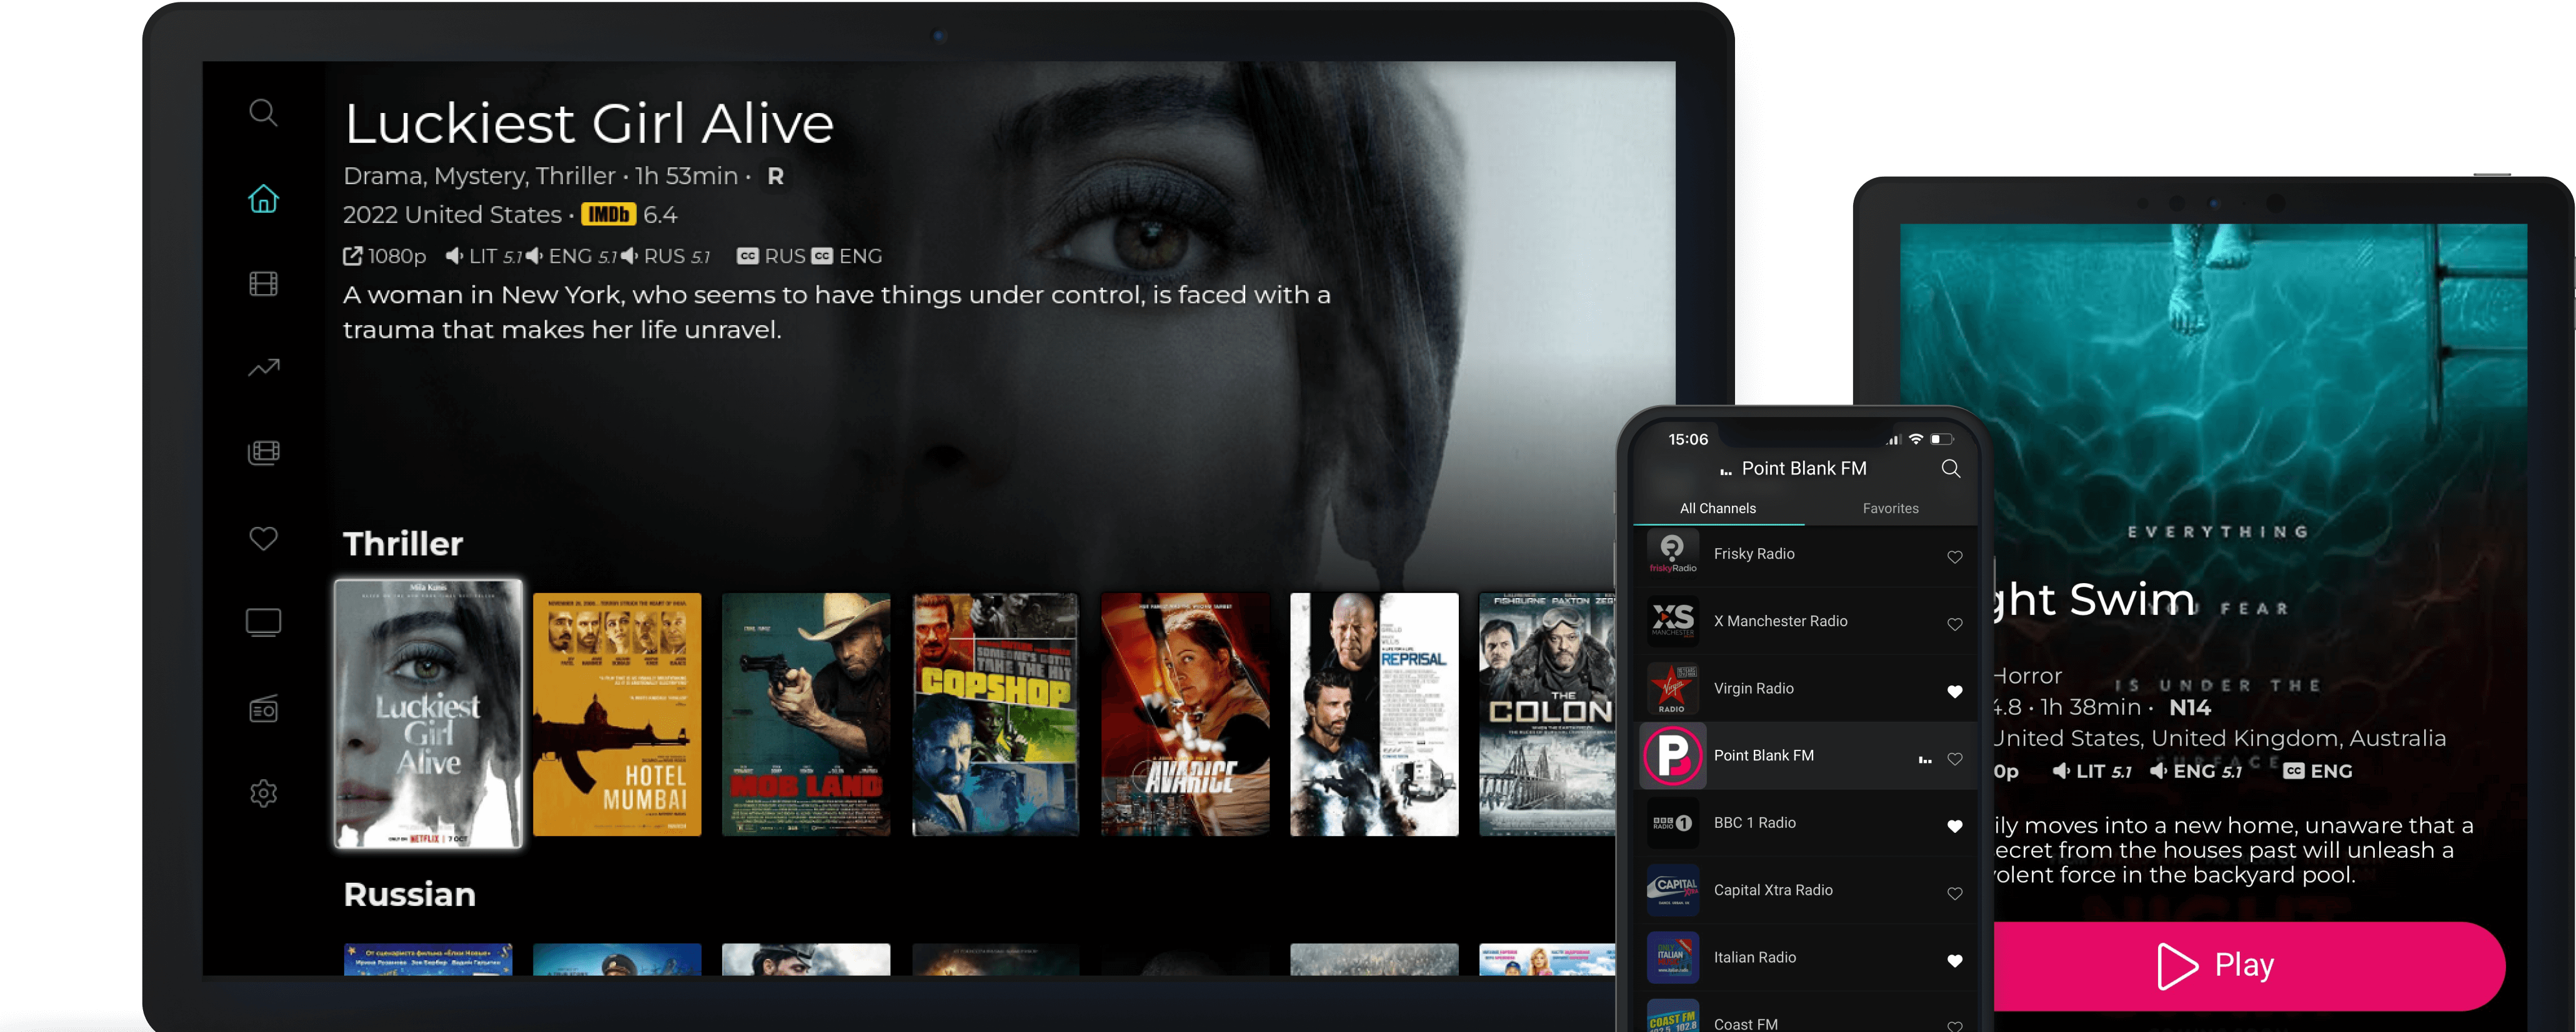
Task: Select the Copshop poster
Action: click(x=995, y=714)
